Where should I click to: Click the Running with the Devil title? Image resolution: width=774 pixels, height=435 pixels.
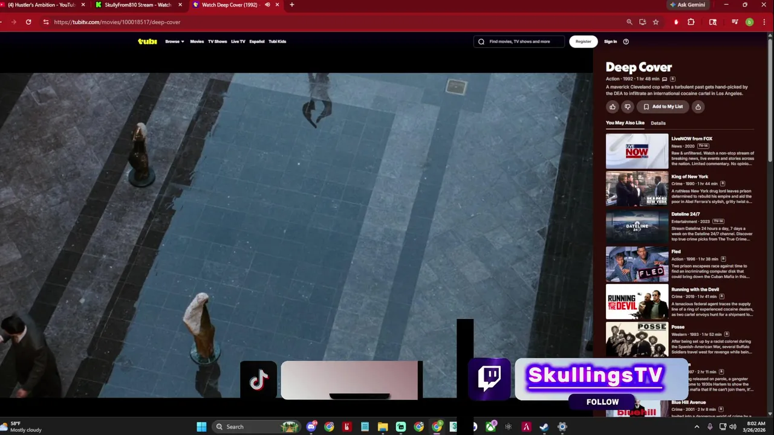click(695, 289)
